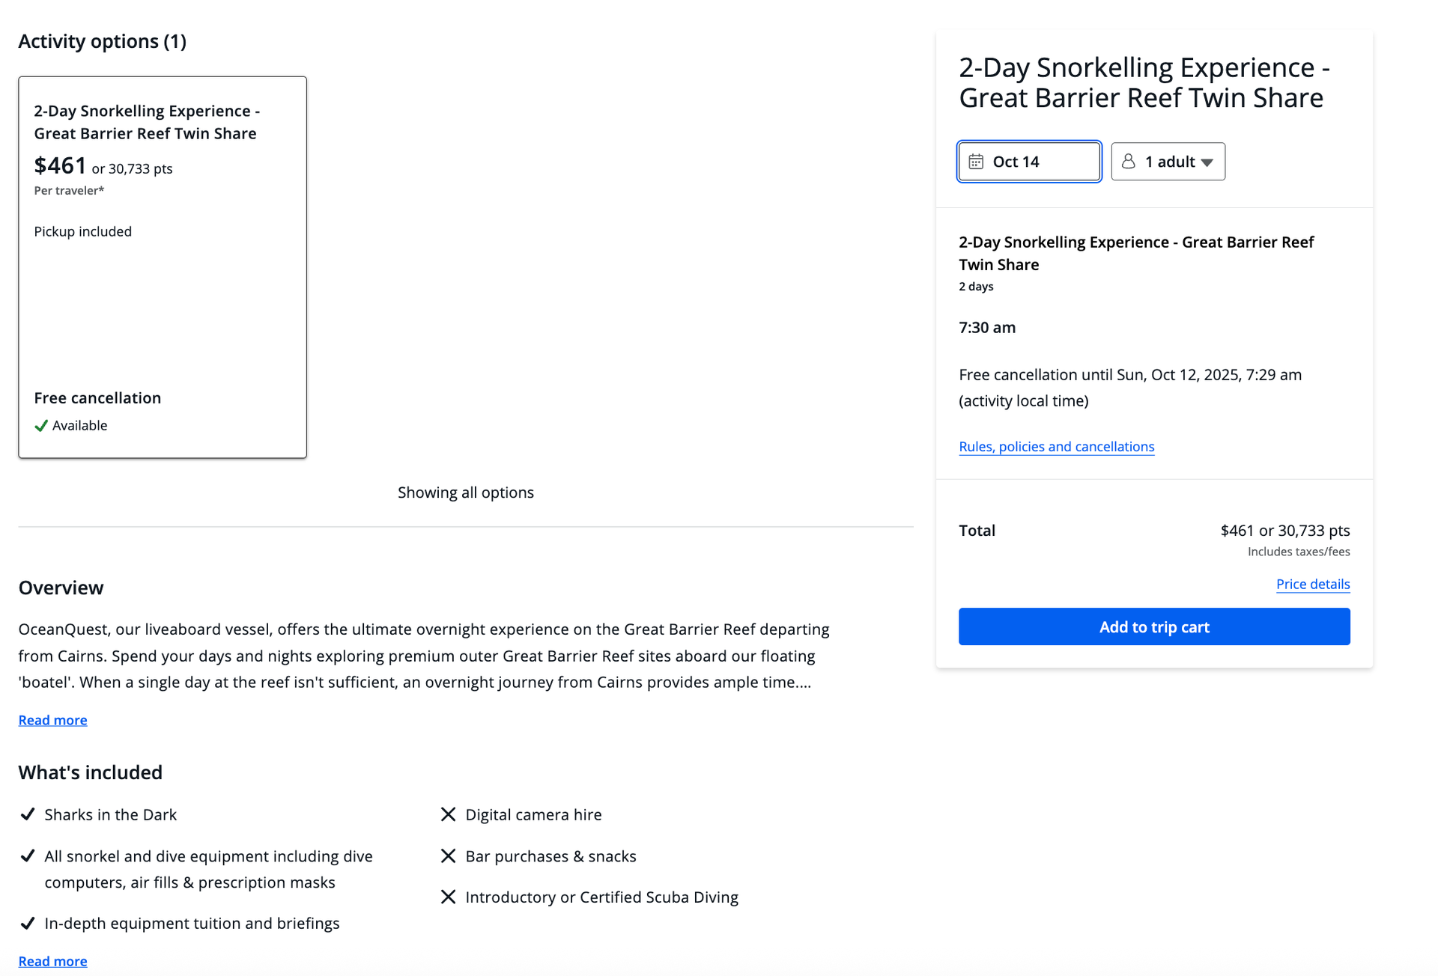Image resolution: width=1438 pixels, height=976 pixels.
Task: Click checkmark beside Sharks in the Dark
Action: (28, 814)
